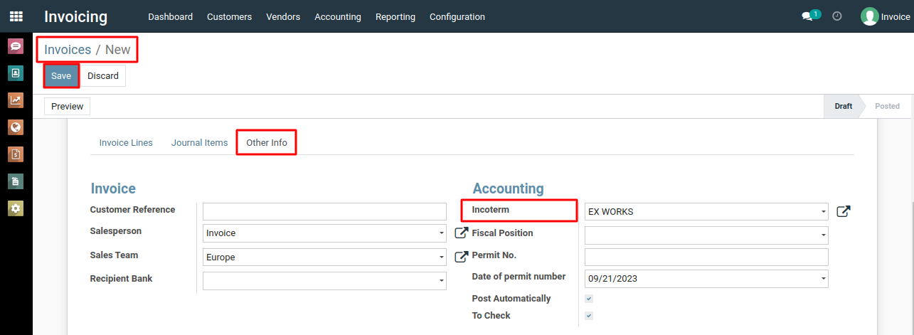The image size is (914, 335).
Task: Click the Discard button
Action: click(103, 76)
